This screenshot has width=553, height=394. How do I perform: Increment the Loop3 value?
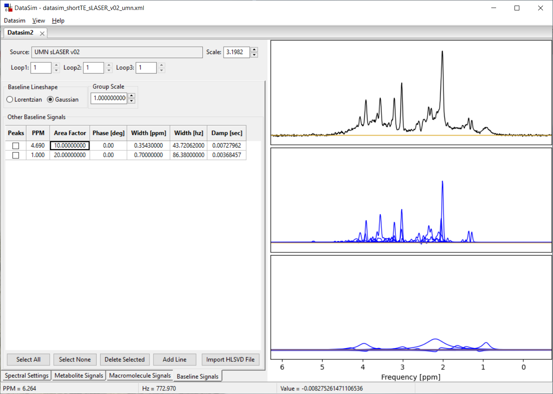161,65
